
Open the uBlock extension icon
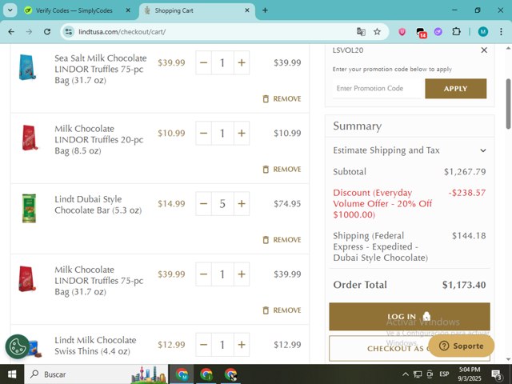(x=402, y=32)
